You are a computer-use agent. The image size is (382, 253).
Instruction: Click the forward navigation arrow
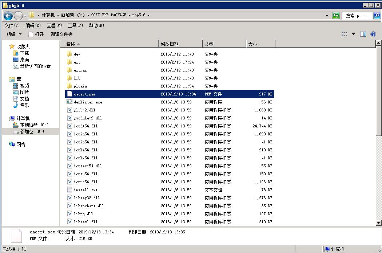[x=17, y=15]
